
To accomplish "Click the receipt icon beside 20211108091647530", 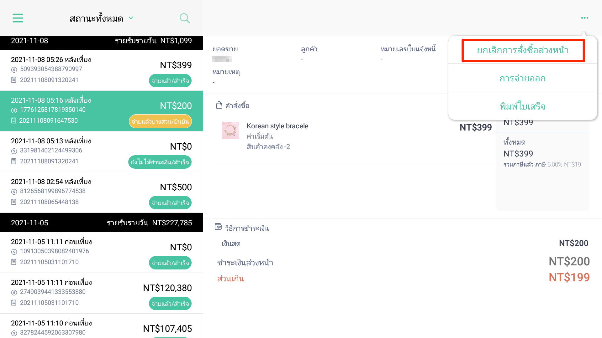I will tap(13, 120).
